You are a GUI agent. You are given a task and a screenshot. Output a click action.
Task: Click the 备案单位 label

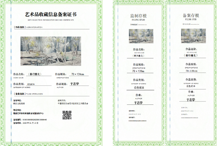tap(17, 101)
